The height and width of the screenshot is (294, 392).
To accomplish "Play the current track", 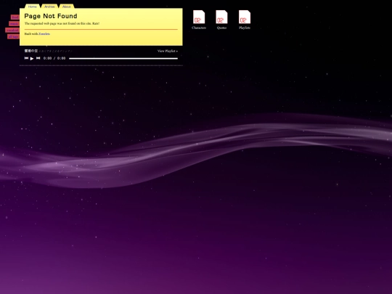I will pos(32,59).
